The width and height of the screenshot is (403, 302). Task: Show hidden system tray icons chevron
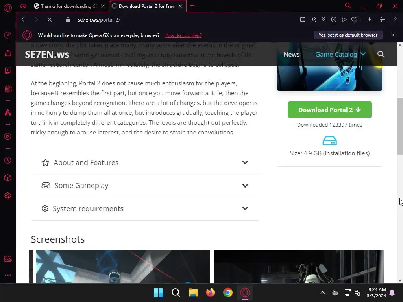323,293
